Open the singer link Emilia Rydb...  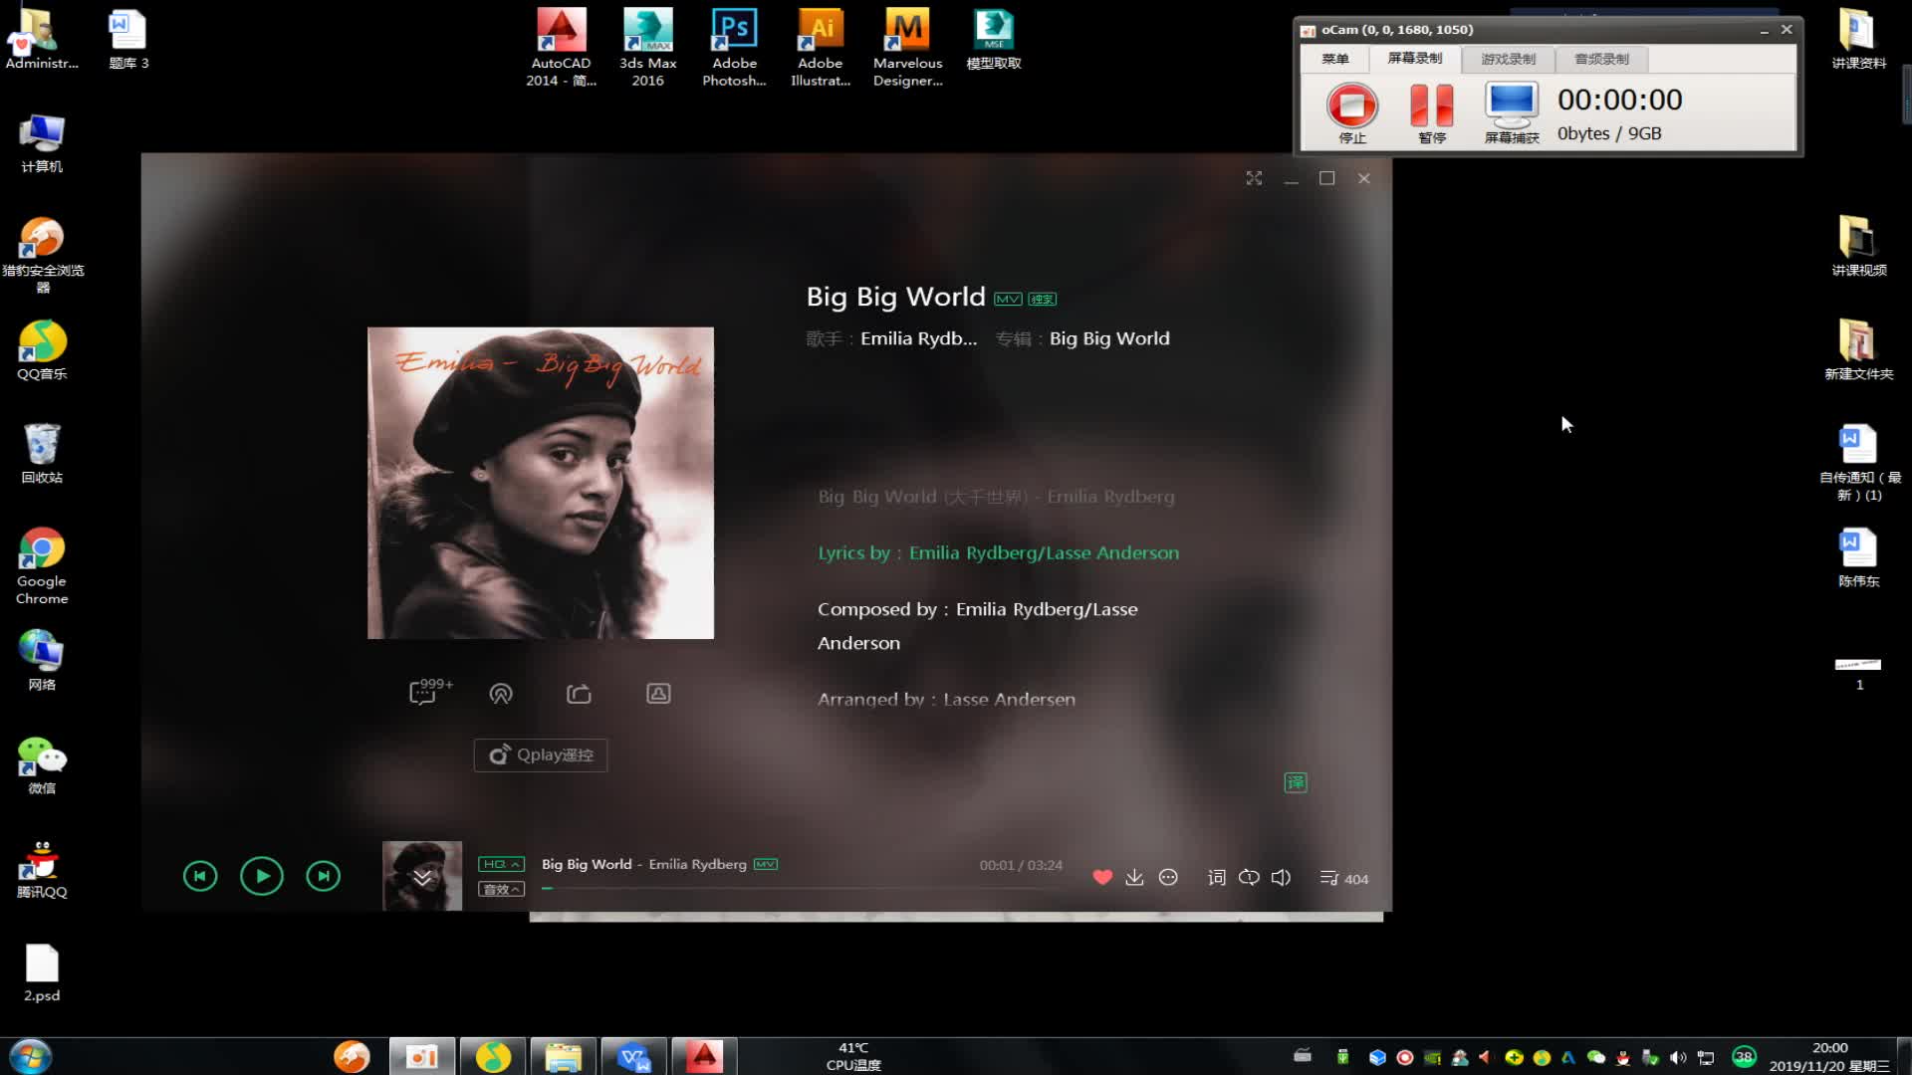pyautogui.click(x=918, y=338)
